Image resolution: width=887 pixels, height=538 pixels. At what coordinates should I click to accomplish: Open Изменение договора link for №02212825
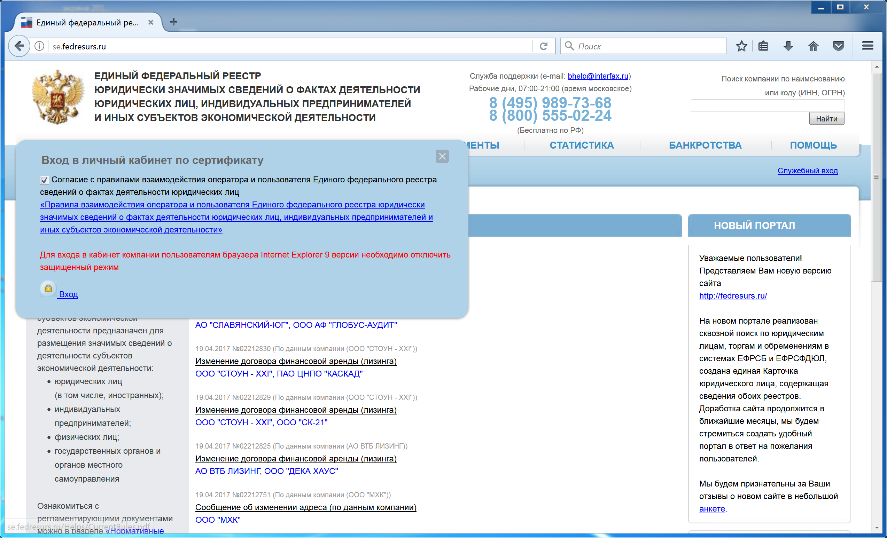click(296, 459)
